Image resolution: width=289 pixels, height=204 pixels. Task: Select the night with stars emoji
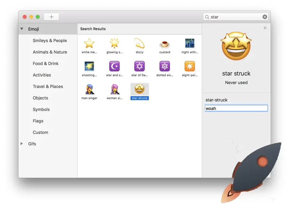190,43
